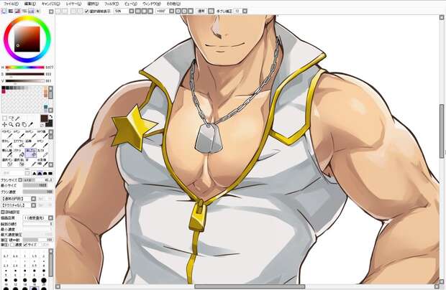Adjust the brush density slider
This screenshot has height=290, width=446.
pyautogui.click(x=38, y=192)
